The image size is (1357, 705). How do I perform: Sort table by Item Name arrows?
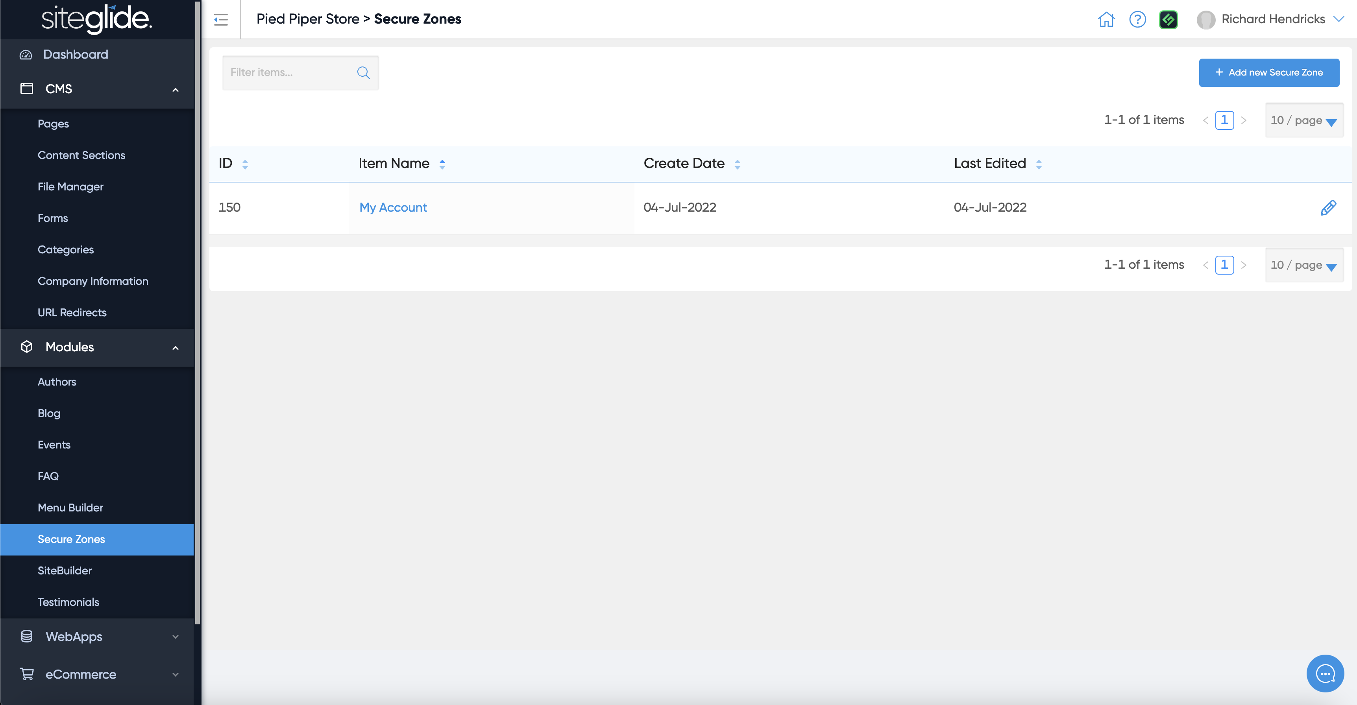442,164
